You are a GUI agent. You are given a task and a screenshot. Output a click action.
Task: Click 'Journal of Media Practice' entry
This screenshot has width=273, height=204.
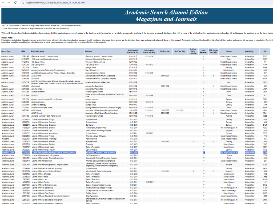[41, 182]
